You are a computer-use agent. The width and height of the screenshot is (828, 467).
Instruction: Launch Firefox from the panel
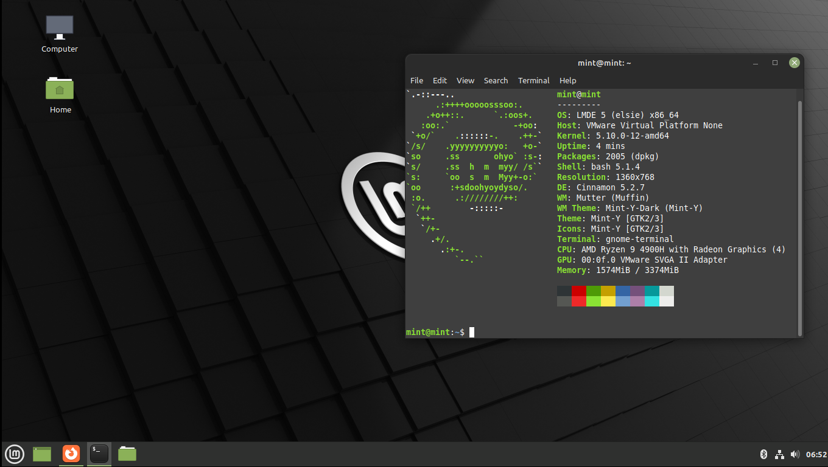71,454
